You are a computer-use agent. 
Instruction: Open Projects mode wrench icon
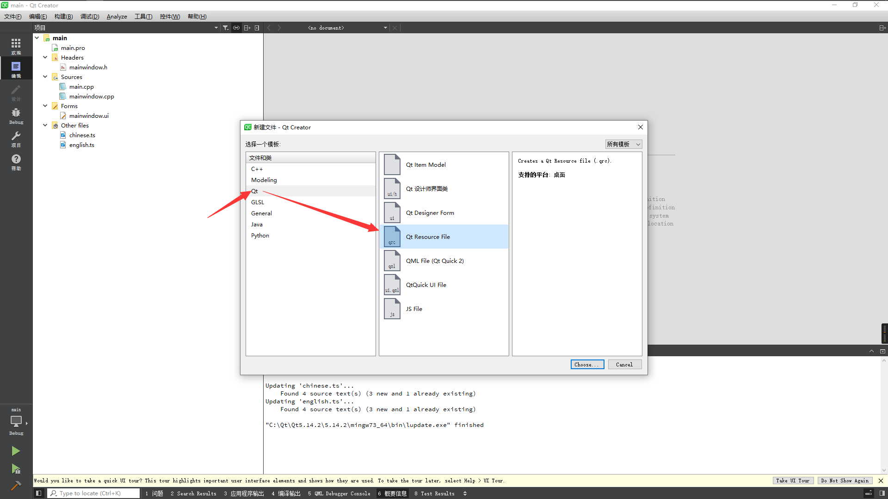pos(16,138)
